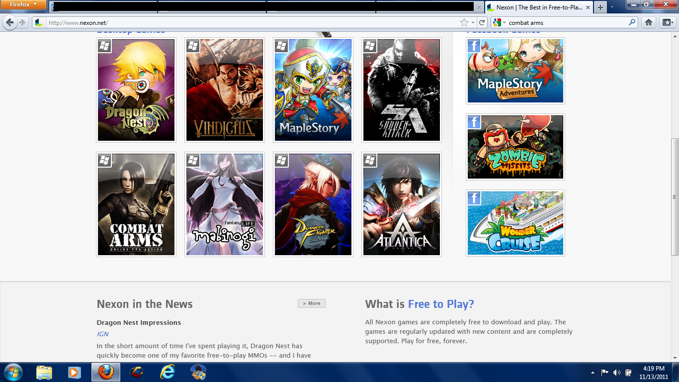Switch to Firefox on the taskbar

pos(106,372)
